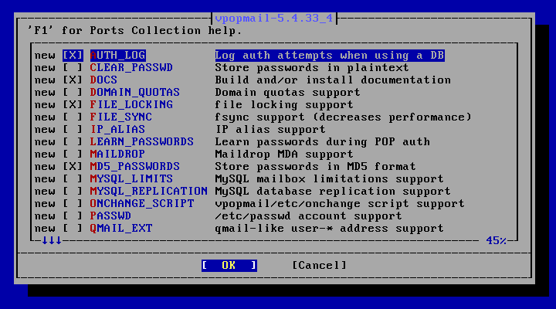This screenshot has width=556, height=309.
Task: Select the LEARN_PASSWORDS option name
Action: point(142,142)
